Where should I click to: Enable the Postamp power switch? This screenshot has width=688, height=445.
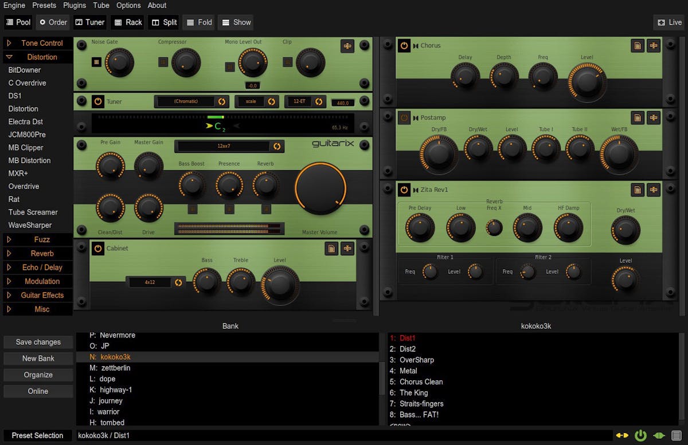[404, 118]
